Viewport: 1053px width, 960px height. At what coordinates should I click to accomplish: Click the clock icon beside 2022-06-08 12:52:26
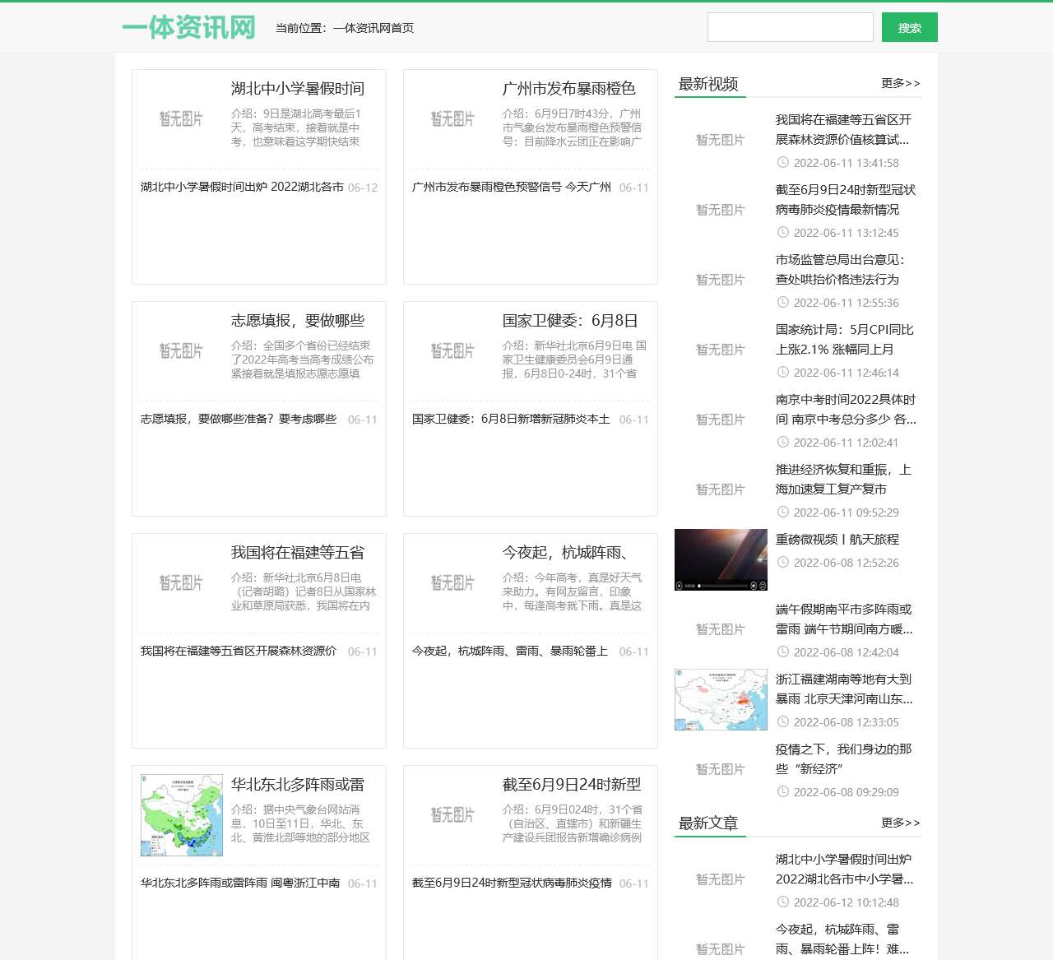pyautogui.click(x=783, y=563)
